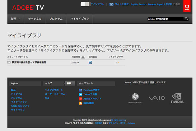This screenshot has height=131, width=196.
Task: Click the HP Workstations logo
Action: pyautogui.click(x=135, y=98)
